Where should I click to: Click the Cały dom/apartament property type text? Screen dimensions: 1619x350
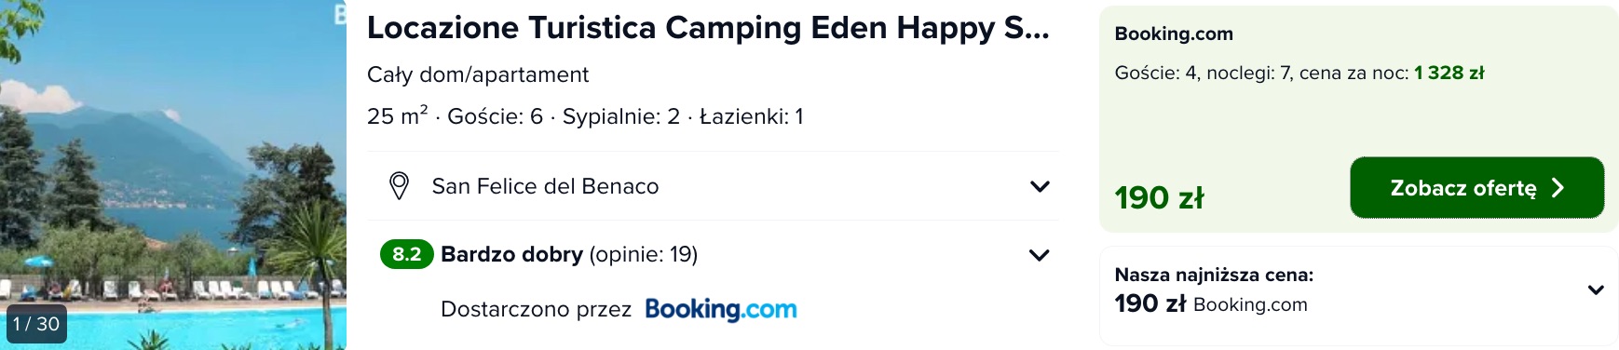click(x=478, y=74)
